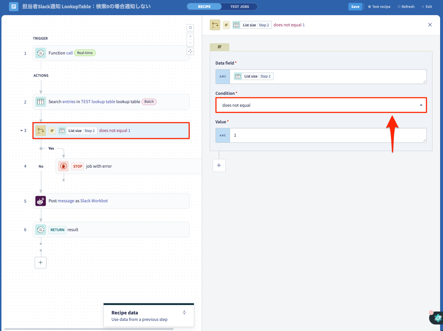This screenshot has height=331, width=443.
Task: Undo with the canvas revert icon
Action: 190,28
